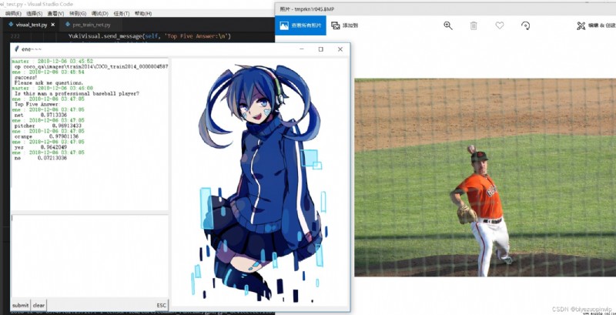616x315 pixels.
Task: Close the visual_test.py tab
Action: tap(52, 25)
